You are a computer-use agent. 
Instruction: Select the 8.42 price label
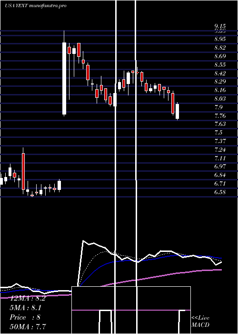220,73
